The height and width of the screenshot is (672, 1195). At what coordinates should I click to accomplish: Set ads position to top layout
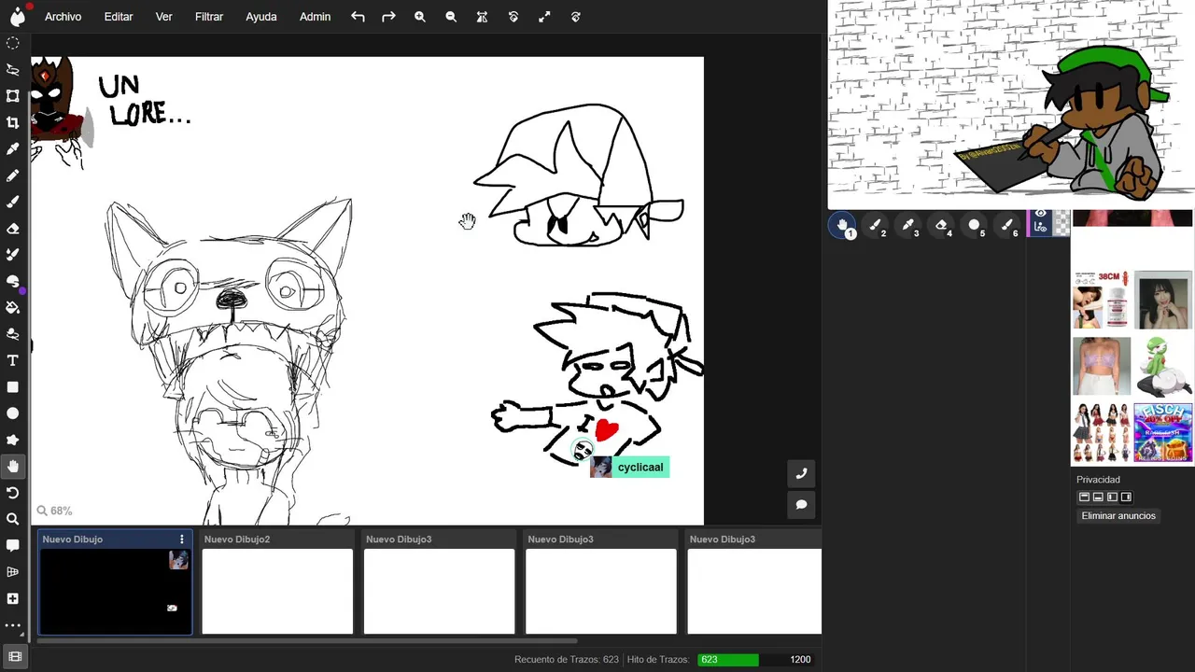click(x=1084, y=497)
